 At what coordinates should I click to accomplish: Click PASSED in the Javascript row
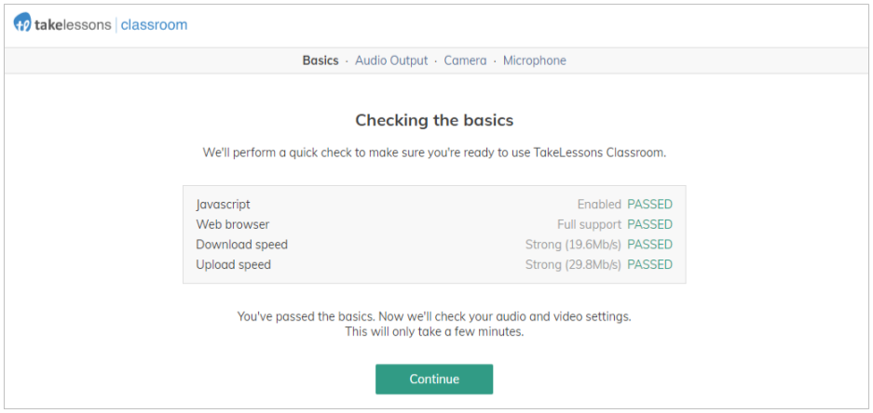649,205
